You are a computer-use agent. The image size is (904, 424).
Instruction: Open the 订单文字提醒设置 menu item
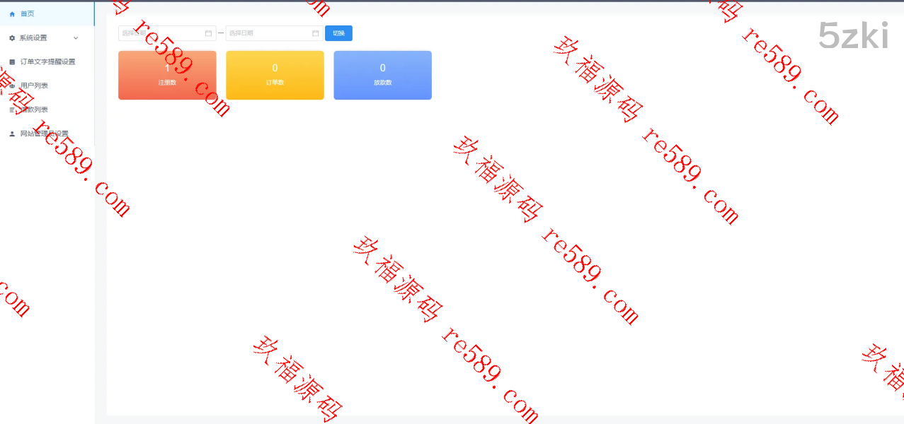coord(47,62)
